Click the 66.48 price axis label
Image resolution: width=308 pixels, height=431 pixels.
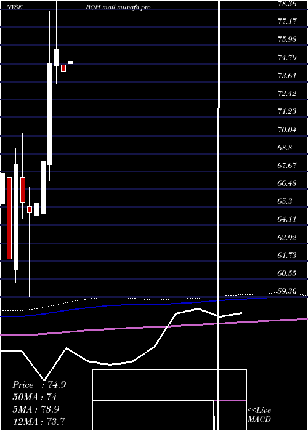pos(287,183)
